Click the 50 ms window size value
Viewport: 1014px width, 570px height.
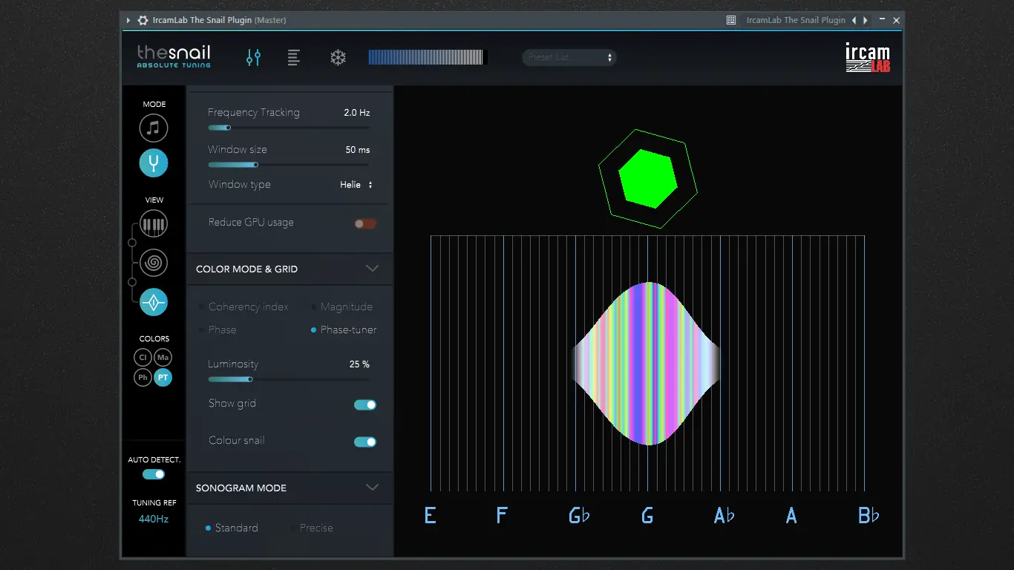(358, 150)
